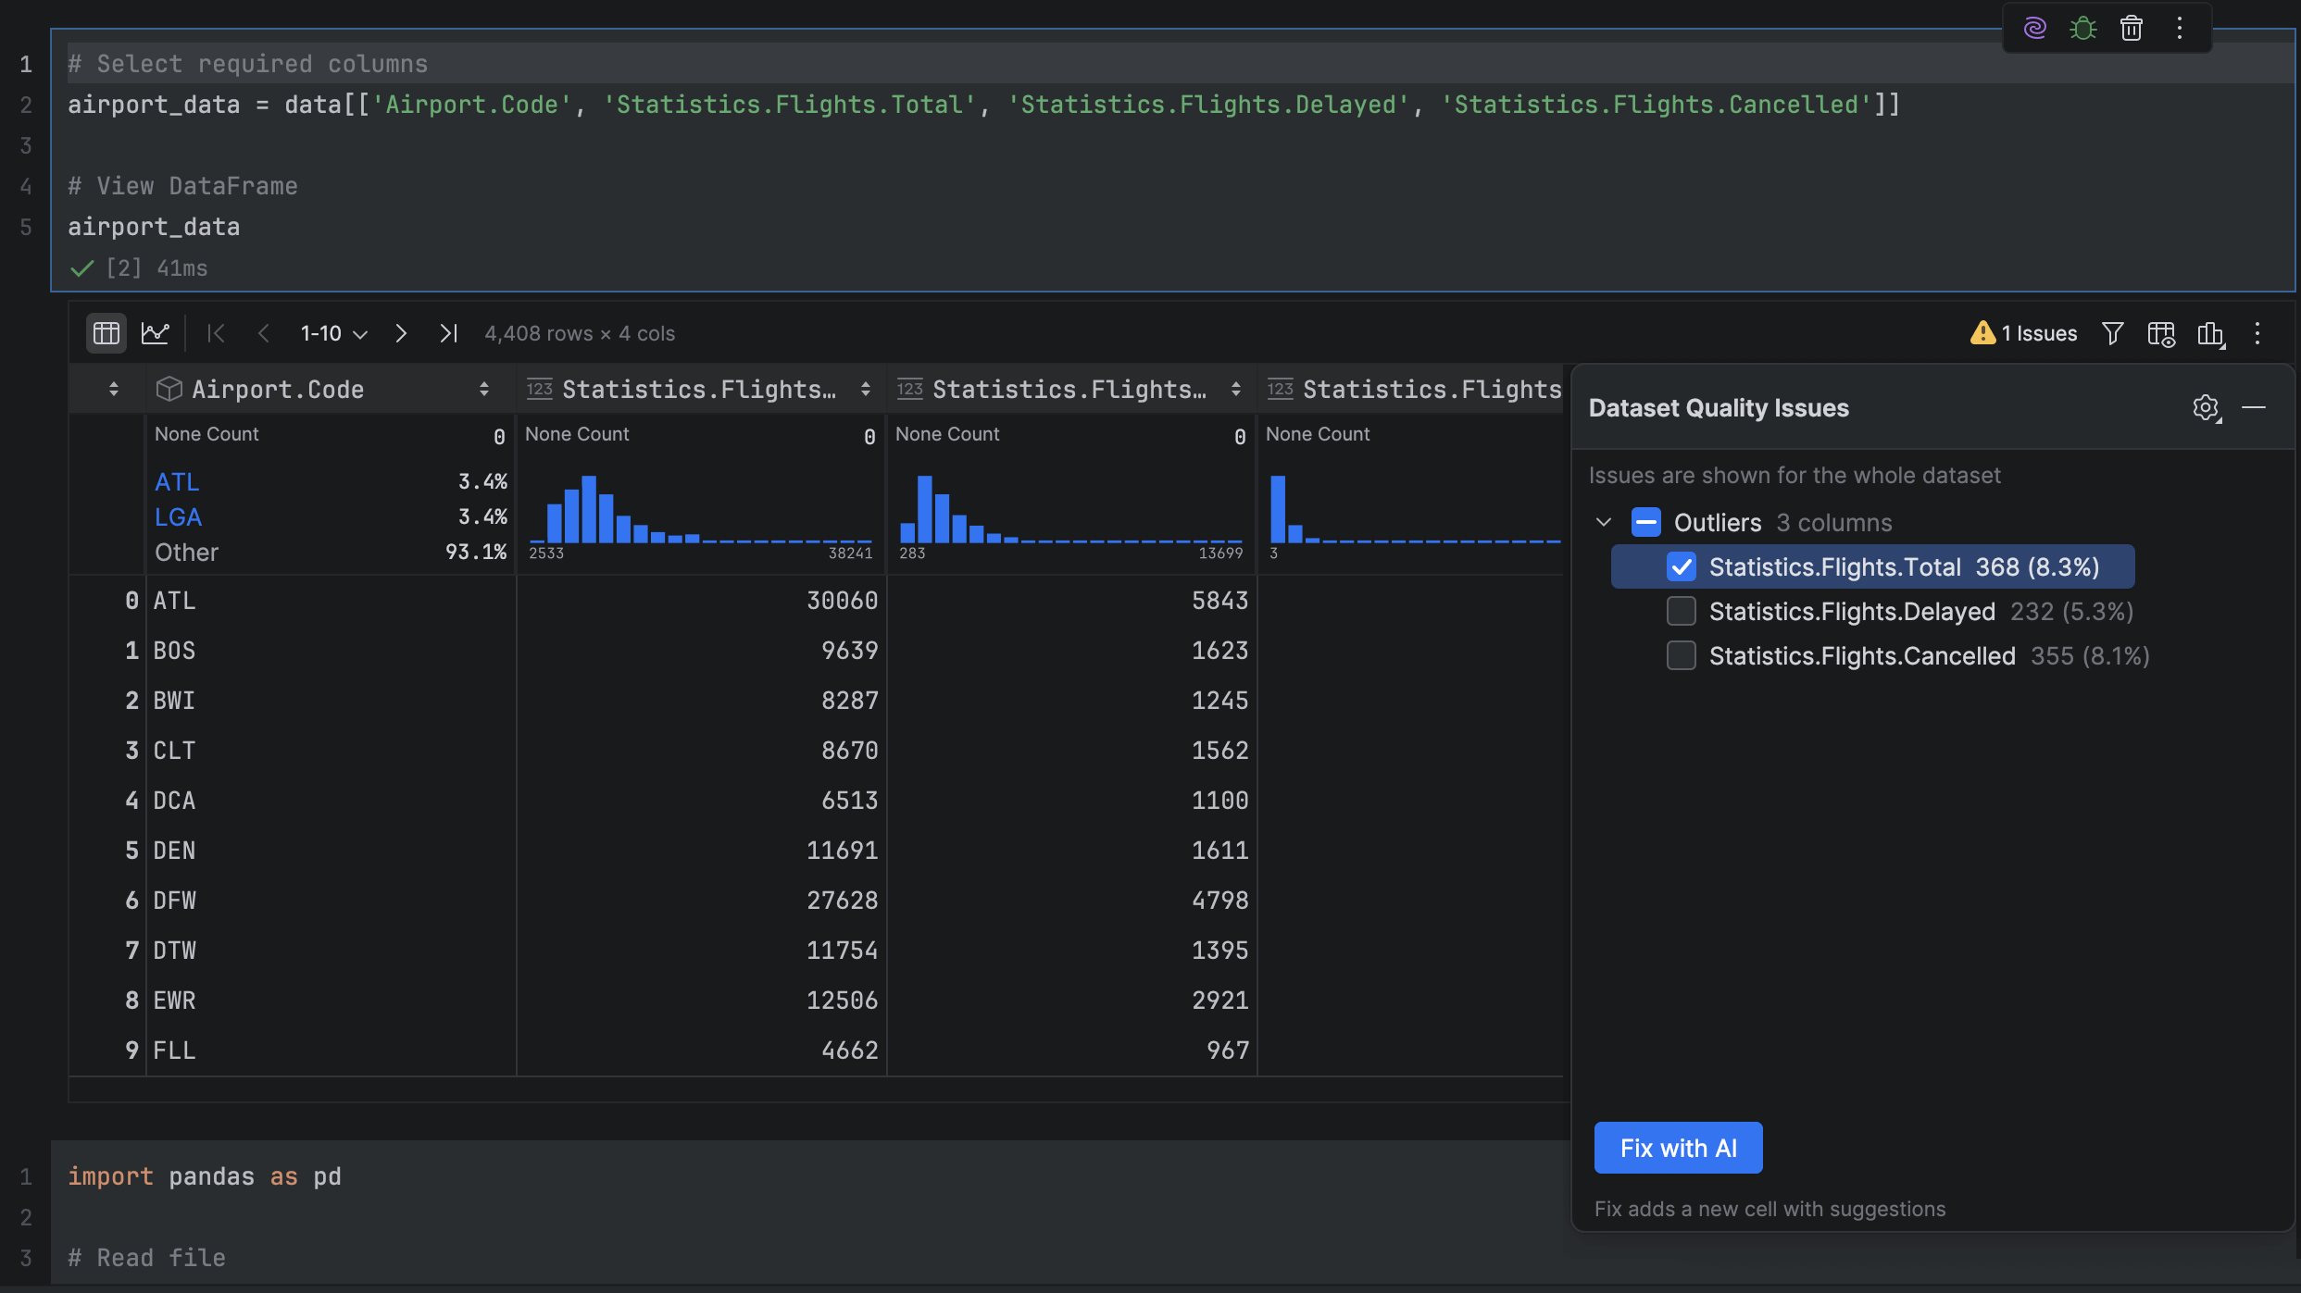Check Statistics.Flights.Cancelled outlier checkbox
This screenshot has height=1293, width=2301.
click(x=1682, y=655)
